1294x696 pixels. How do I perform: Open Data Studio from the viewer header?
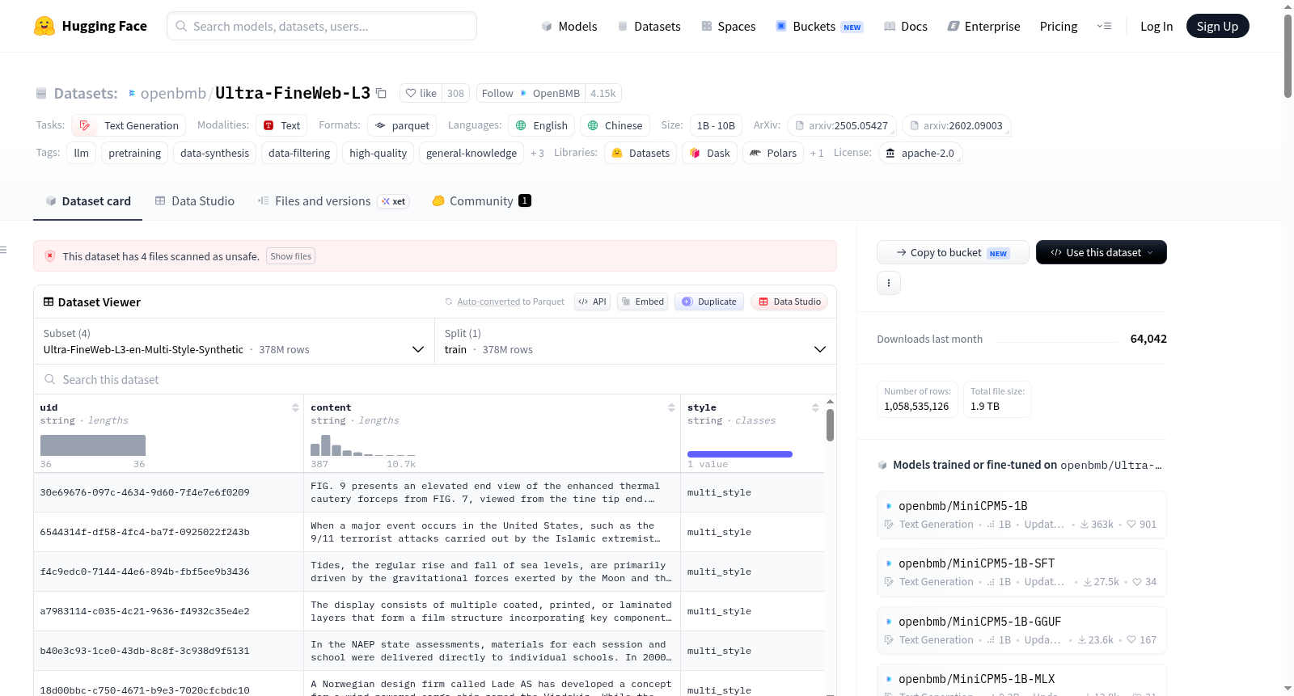click(x=789, y=302)
